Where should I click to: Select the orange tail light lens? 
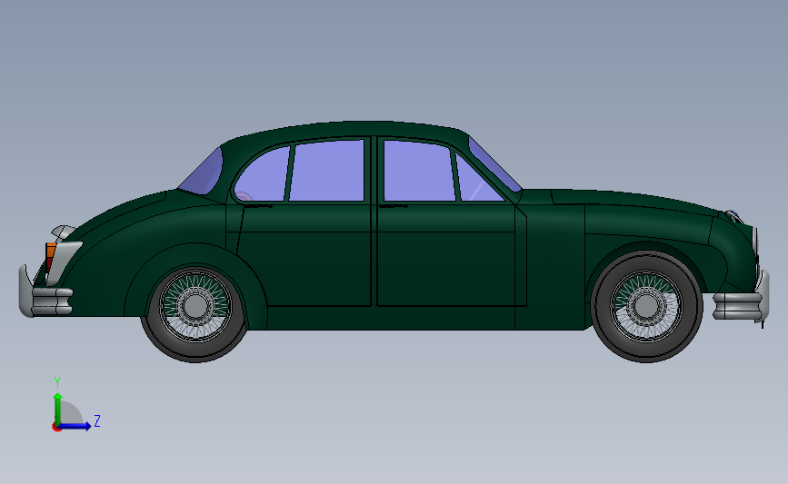click(x=50, y=251)
